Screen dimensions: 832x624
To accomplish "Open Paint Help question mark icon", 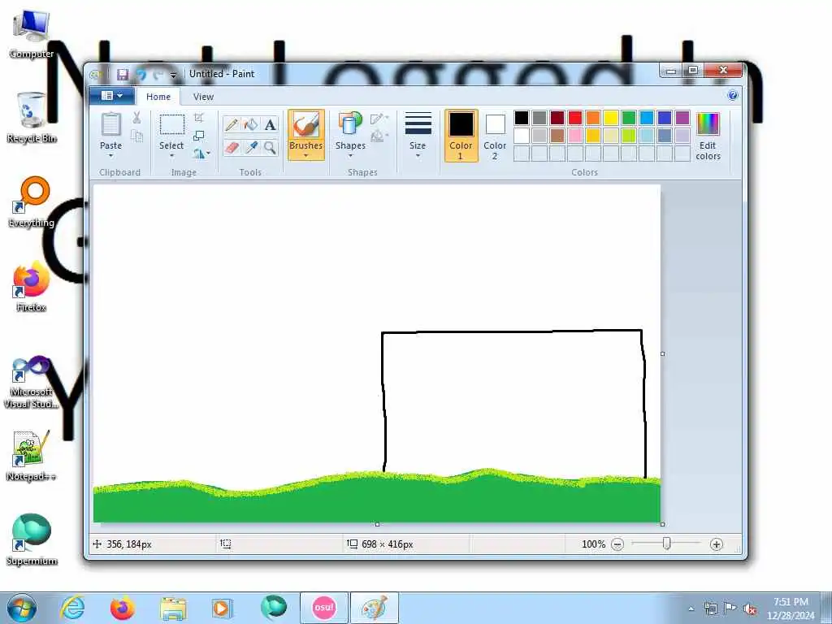I will 733,96.
